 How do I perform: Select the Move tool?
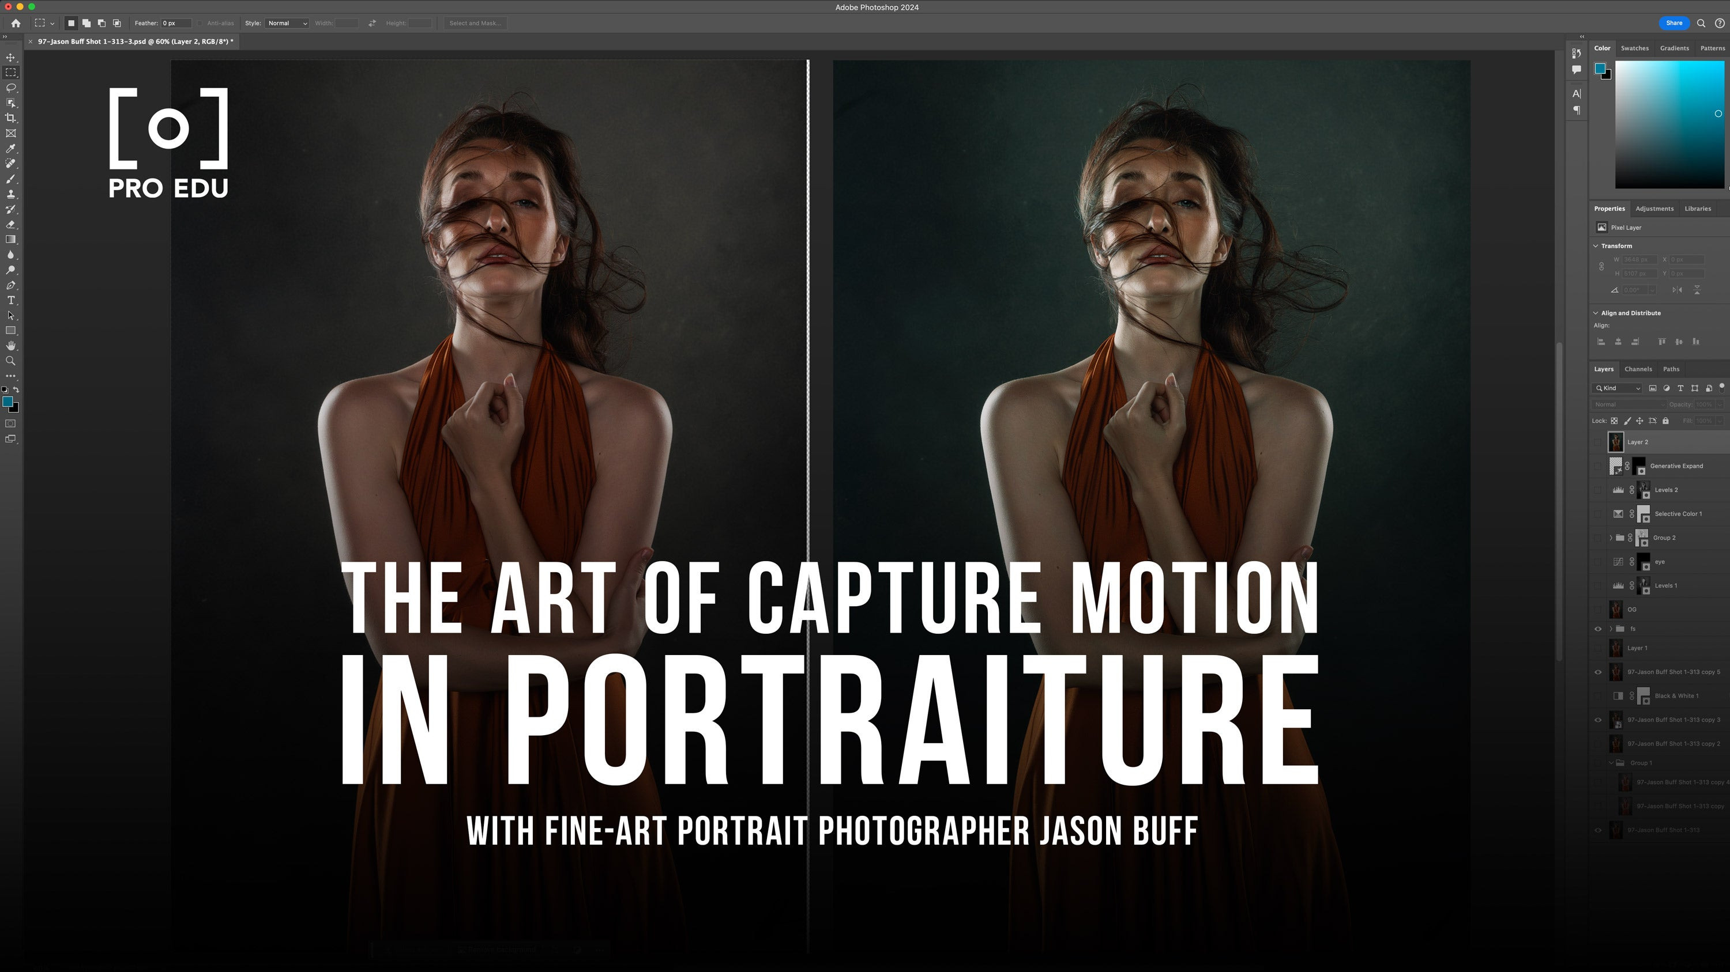(11, 58)
